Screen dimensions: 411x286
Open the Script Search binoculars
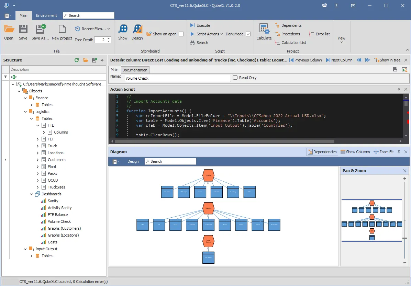point(199,43)
